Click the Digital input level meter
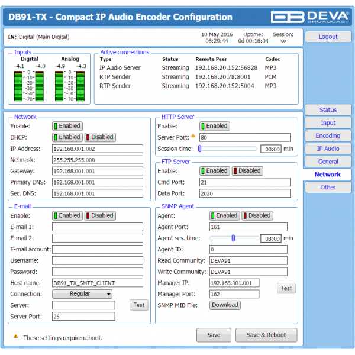The height and width of the screenshot is (355, 355). [29, 86]
